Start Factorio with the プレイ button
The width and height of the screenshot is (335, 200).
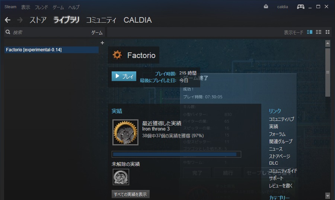click(124, 76)
